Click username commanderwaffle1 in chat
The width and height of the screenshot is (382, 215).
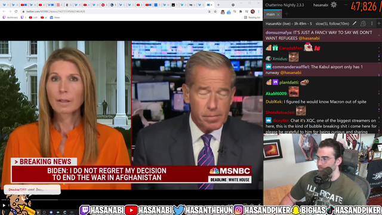(x=291, y=67)
